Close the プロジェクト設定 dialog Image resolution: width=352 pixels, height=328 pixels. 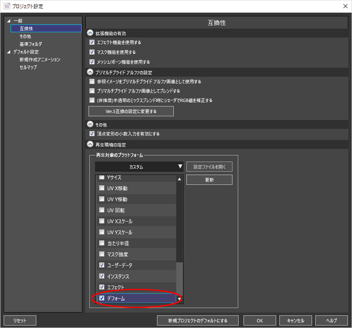[345, 6]
